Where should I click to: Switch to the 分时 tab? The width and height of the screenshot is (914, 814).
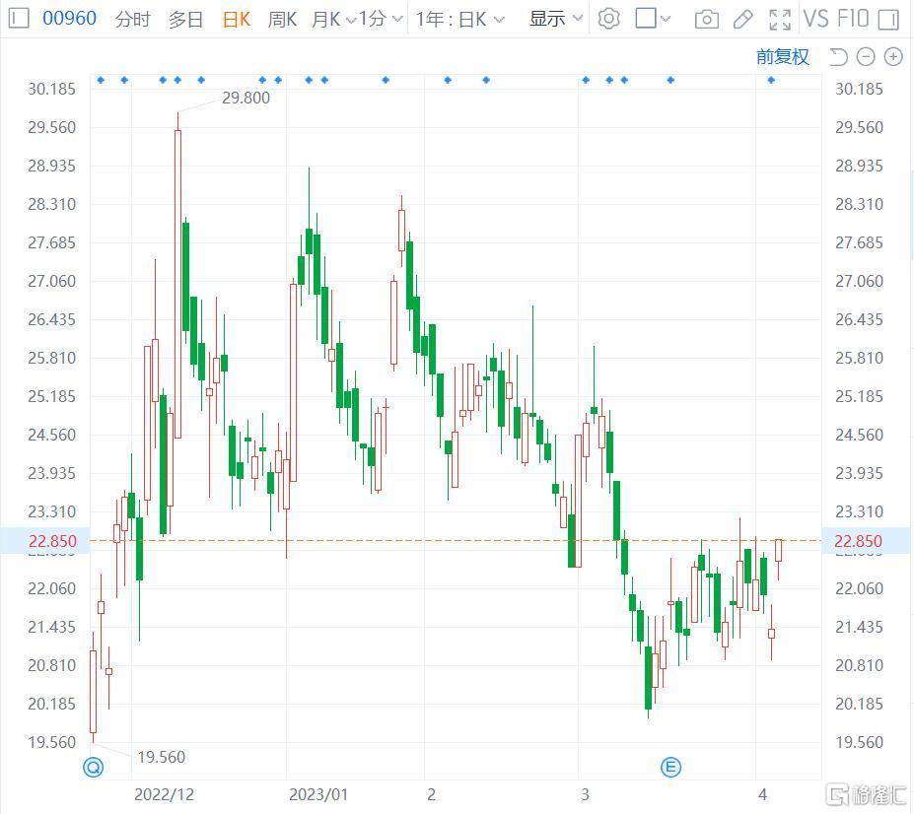[x=133, y=19]
